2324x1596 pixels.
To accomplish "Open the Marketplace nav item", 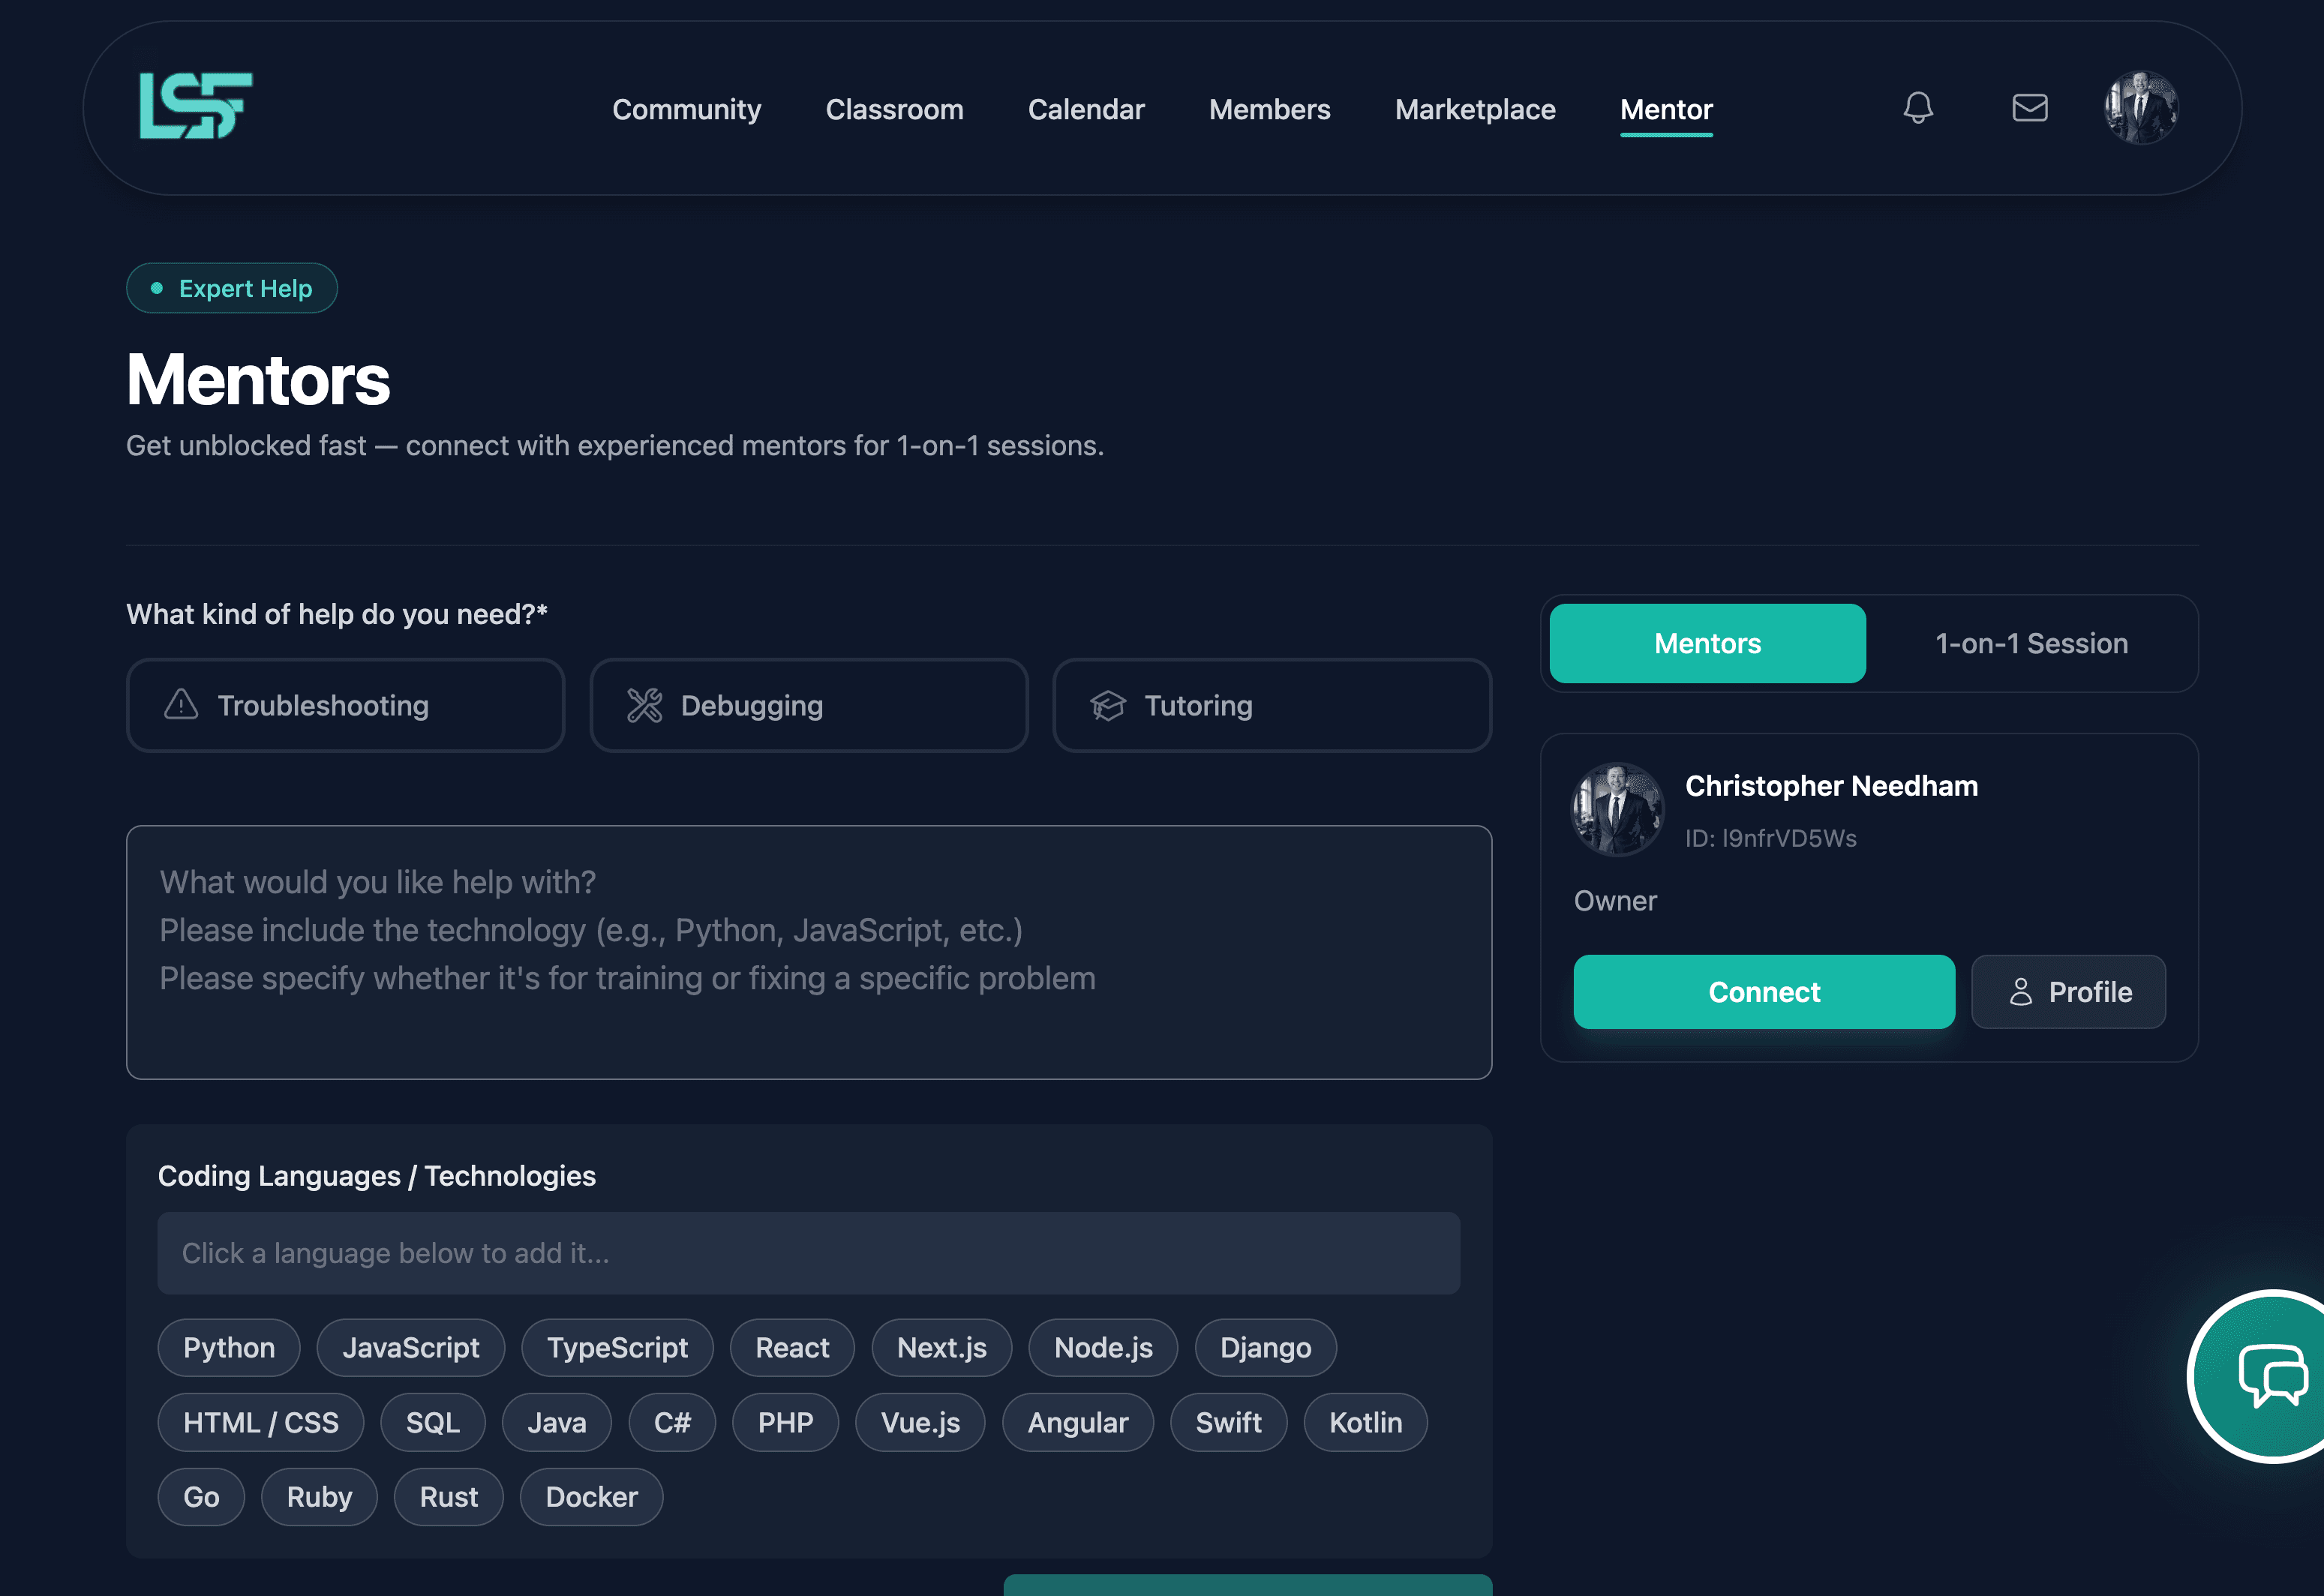I will pos(1475,109).
